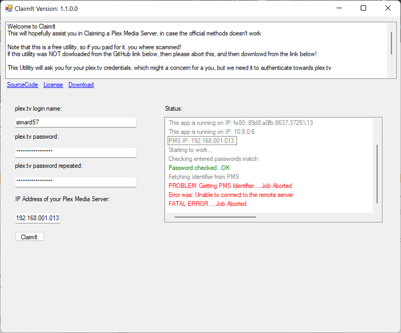The image size is (401, 333).
Task: Click the Status list horizontal scrollbar
Action: pyautogui.click(x=215, y=217)
